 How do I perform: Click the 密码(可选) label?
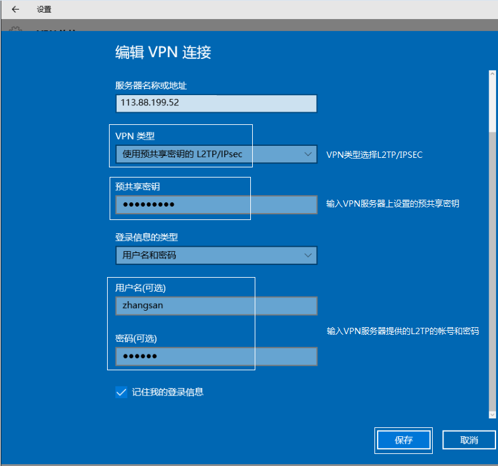click(x=136, y=339)
